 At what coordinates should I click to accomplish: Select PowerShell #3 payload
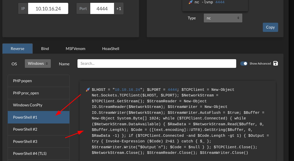coord(39,142)
